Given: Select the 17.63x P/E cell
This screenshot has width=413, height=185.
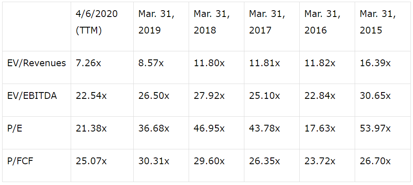Looking at the screenshot, I should click(320, 129).
